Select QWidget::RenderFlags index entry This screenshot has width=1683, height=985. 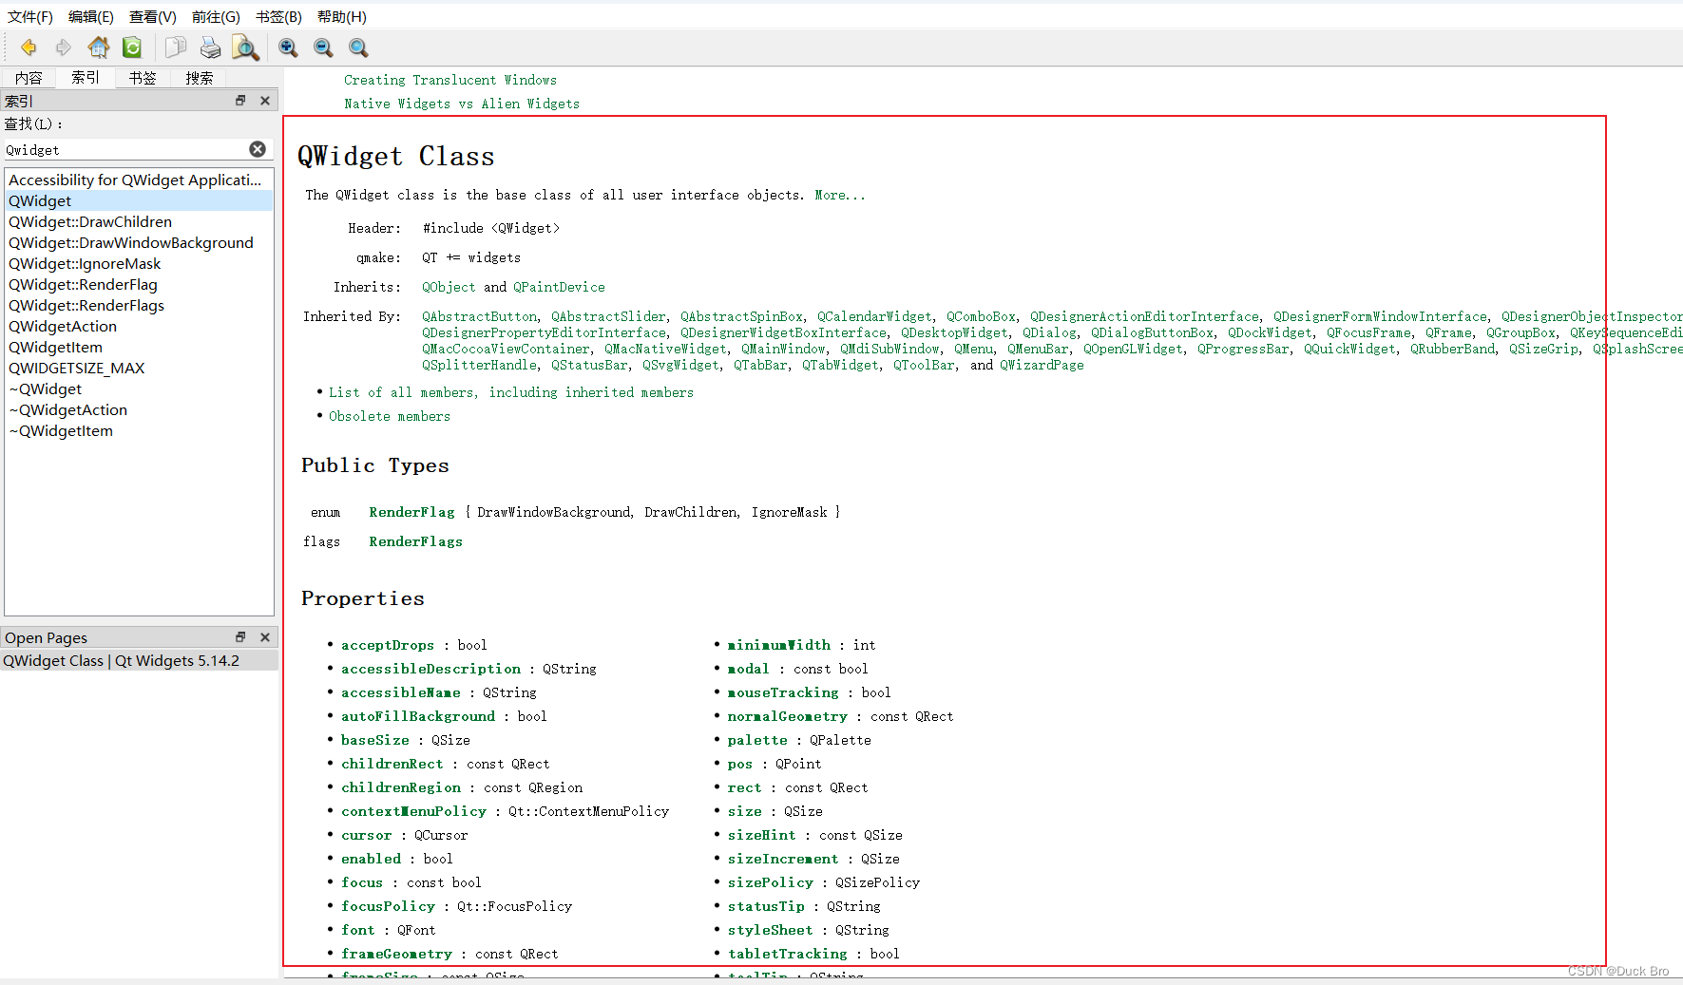click(139, 305)
